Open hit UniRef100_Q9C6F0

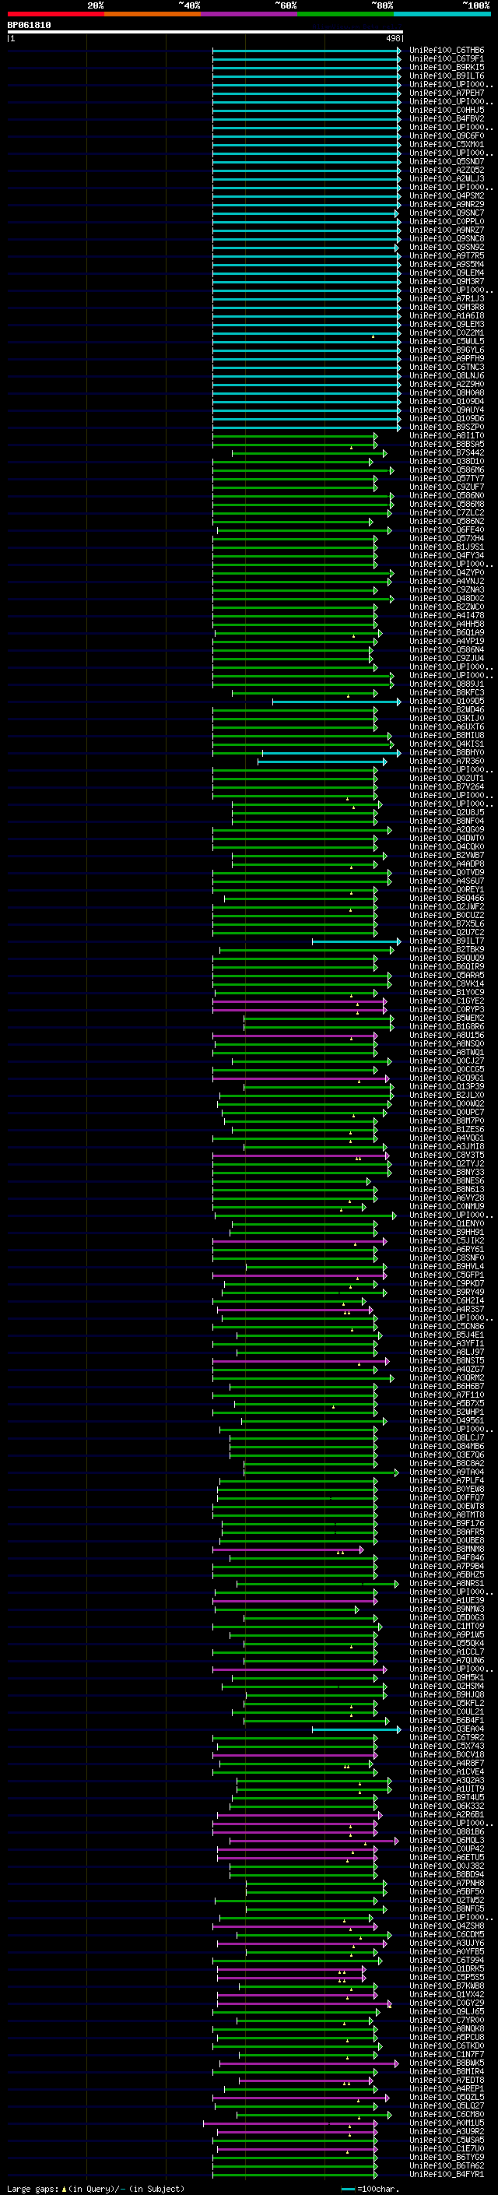point(447,135)
